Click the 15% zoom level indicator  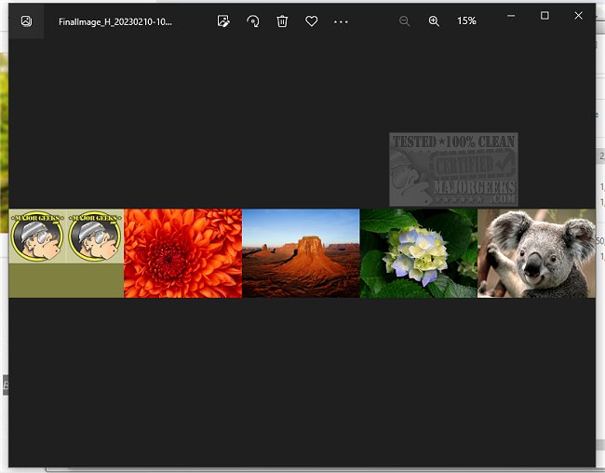(x=466, y=20)
